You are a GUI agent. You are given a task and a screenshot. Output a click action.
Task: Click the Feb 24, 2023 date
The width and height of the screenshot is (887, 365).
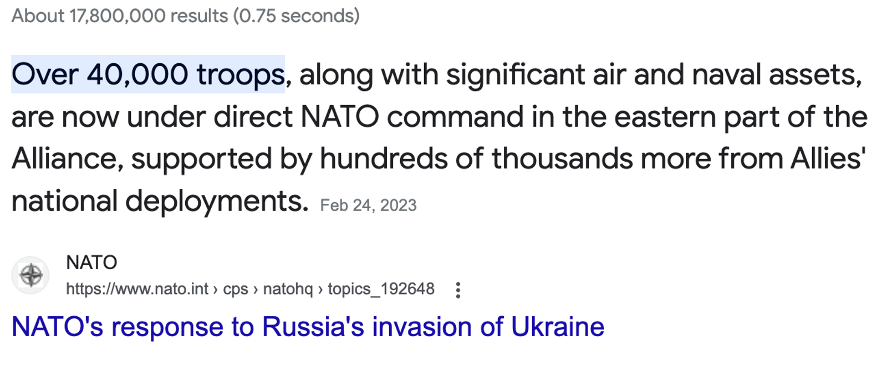[x=368, y=205]
